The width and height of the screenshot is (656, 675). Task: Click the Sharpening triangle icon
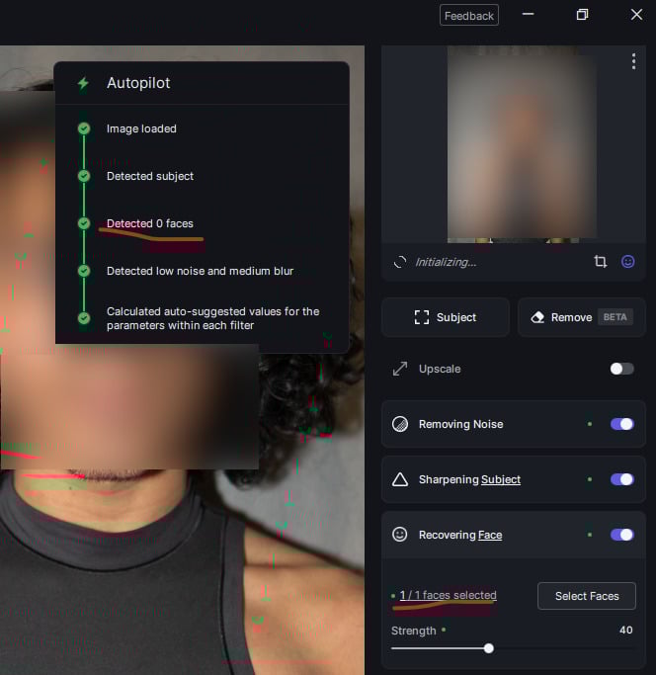(x=400, y=479)
